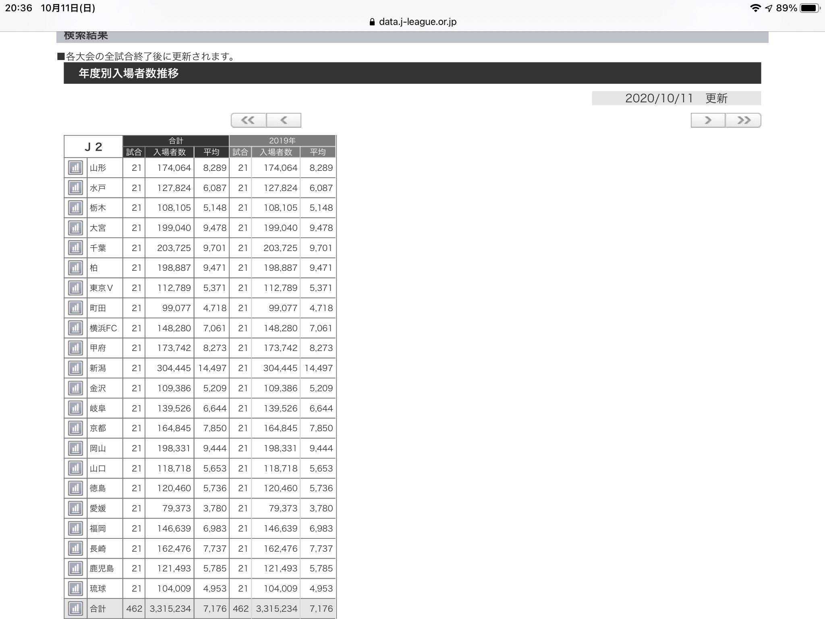Open the chart icon for 岐阜

coord(75,408)
